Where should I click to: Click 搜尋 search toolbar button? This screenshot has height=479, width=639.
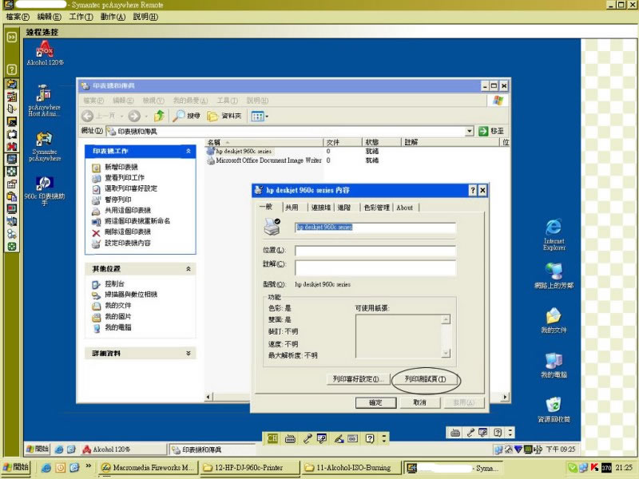(x=186, y=116)
